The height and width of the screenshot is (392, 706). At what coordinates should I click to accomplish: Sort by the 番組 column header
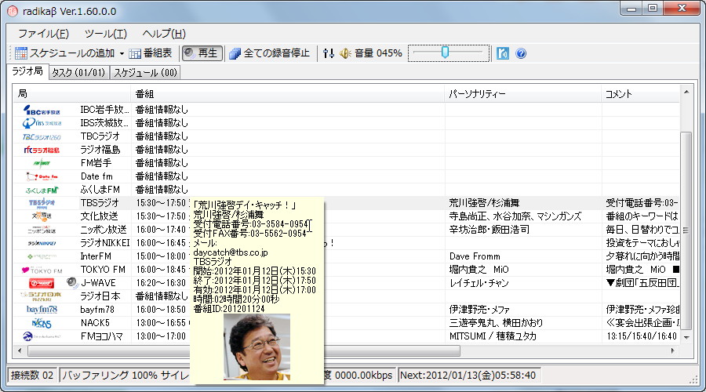tap(287, 93)
